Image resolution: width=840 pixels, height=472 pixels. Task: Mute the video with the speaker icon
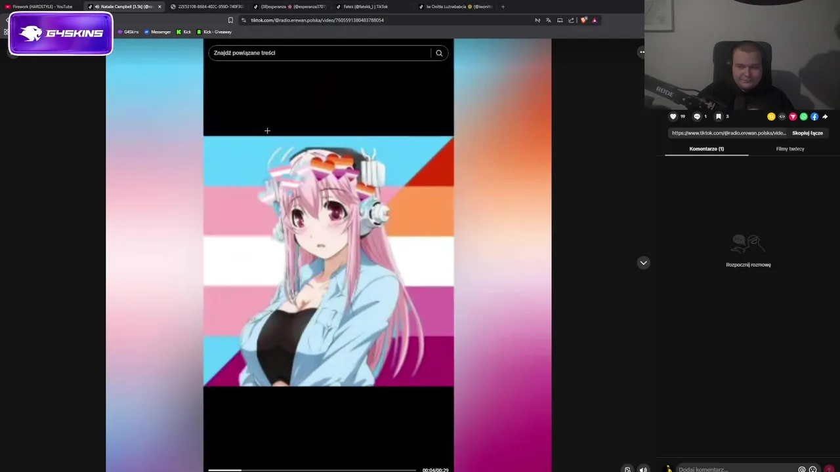pyautogui.click(x=643, y=469)
